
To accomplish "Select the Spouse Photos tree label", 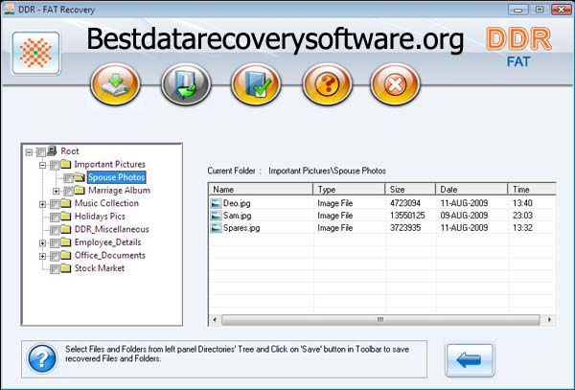I will [117, 177].
